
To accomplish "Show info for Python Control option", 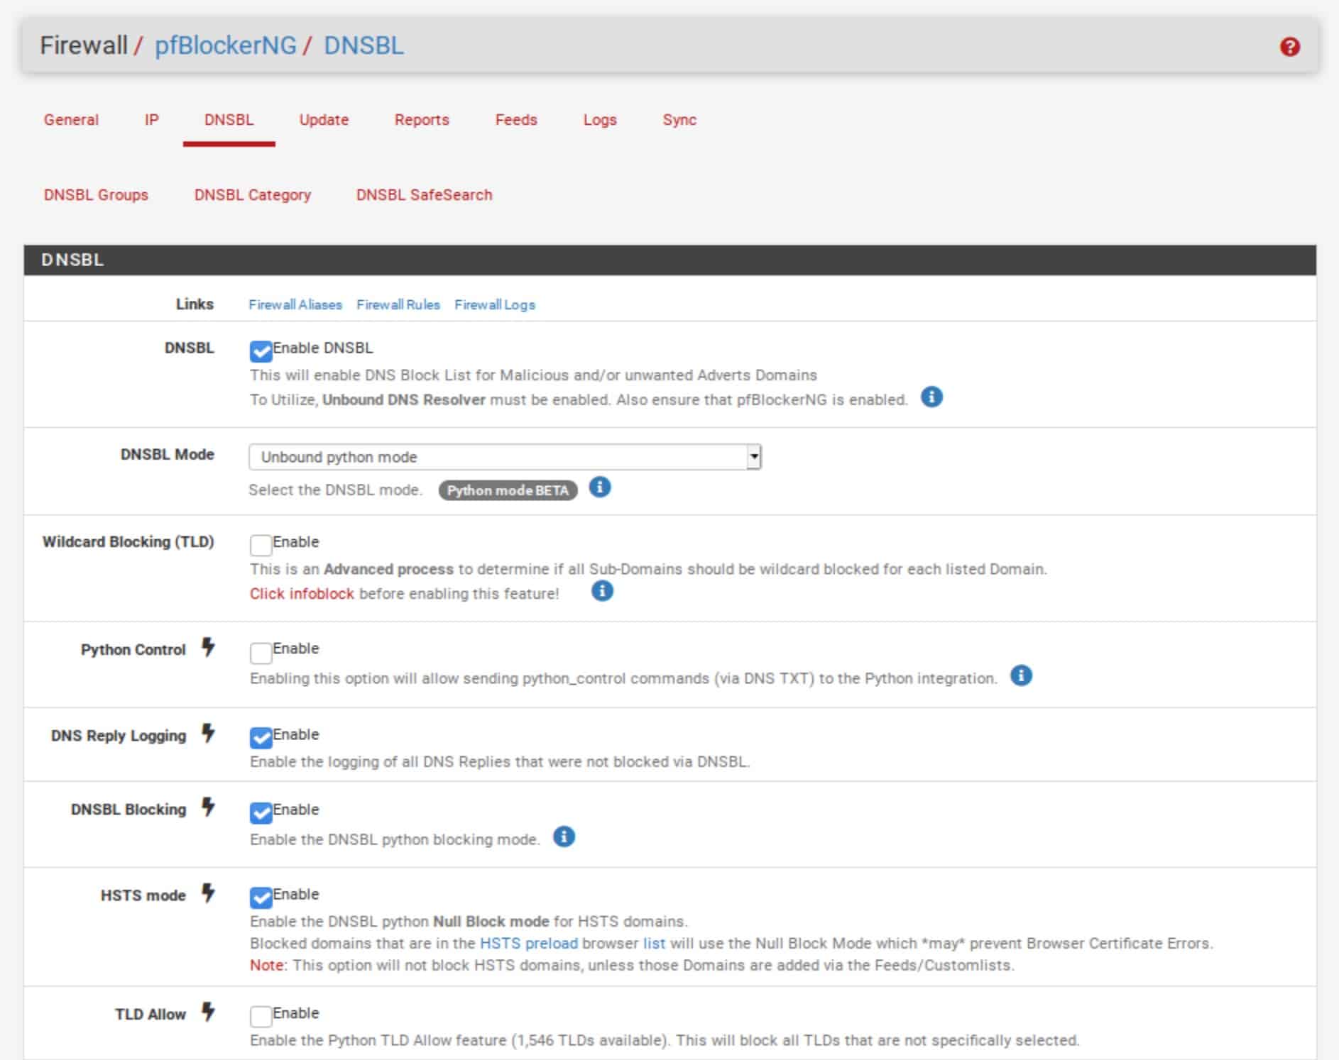I will (1021, 675).
